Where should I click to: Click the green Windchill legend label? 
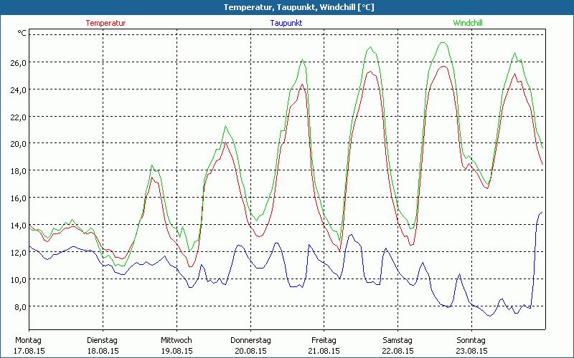[x=468, y=23]
